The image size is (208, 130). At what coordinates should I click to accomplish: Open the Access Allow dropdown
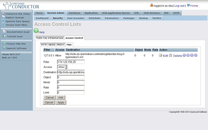[x=62, y=67]
